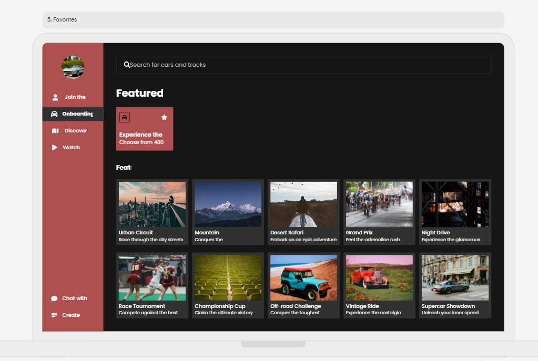
Task: Open the Desert Safari track image
Action: (x=303, y=204)
